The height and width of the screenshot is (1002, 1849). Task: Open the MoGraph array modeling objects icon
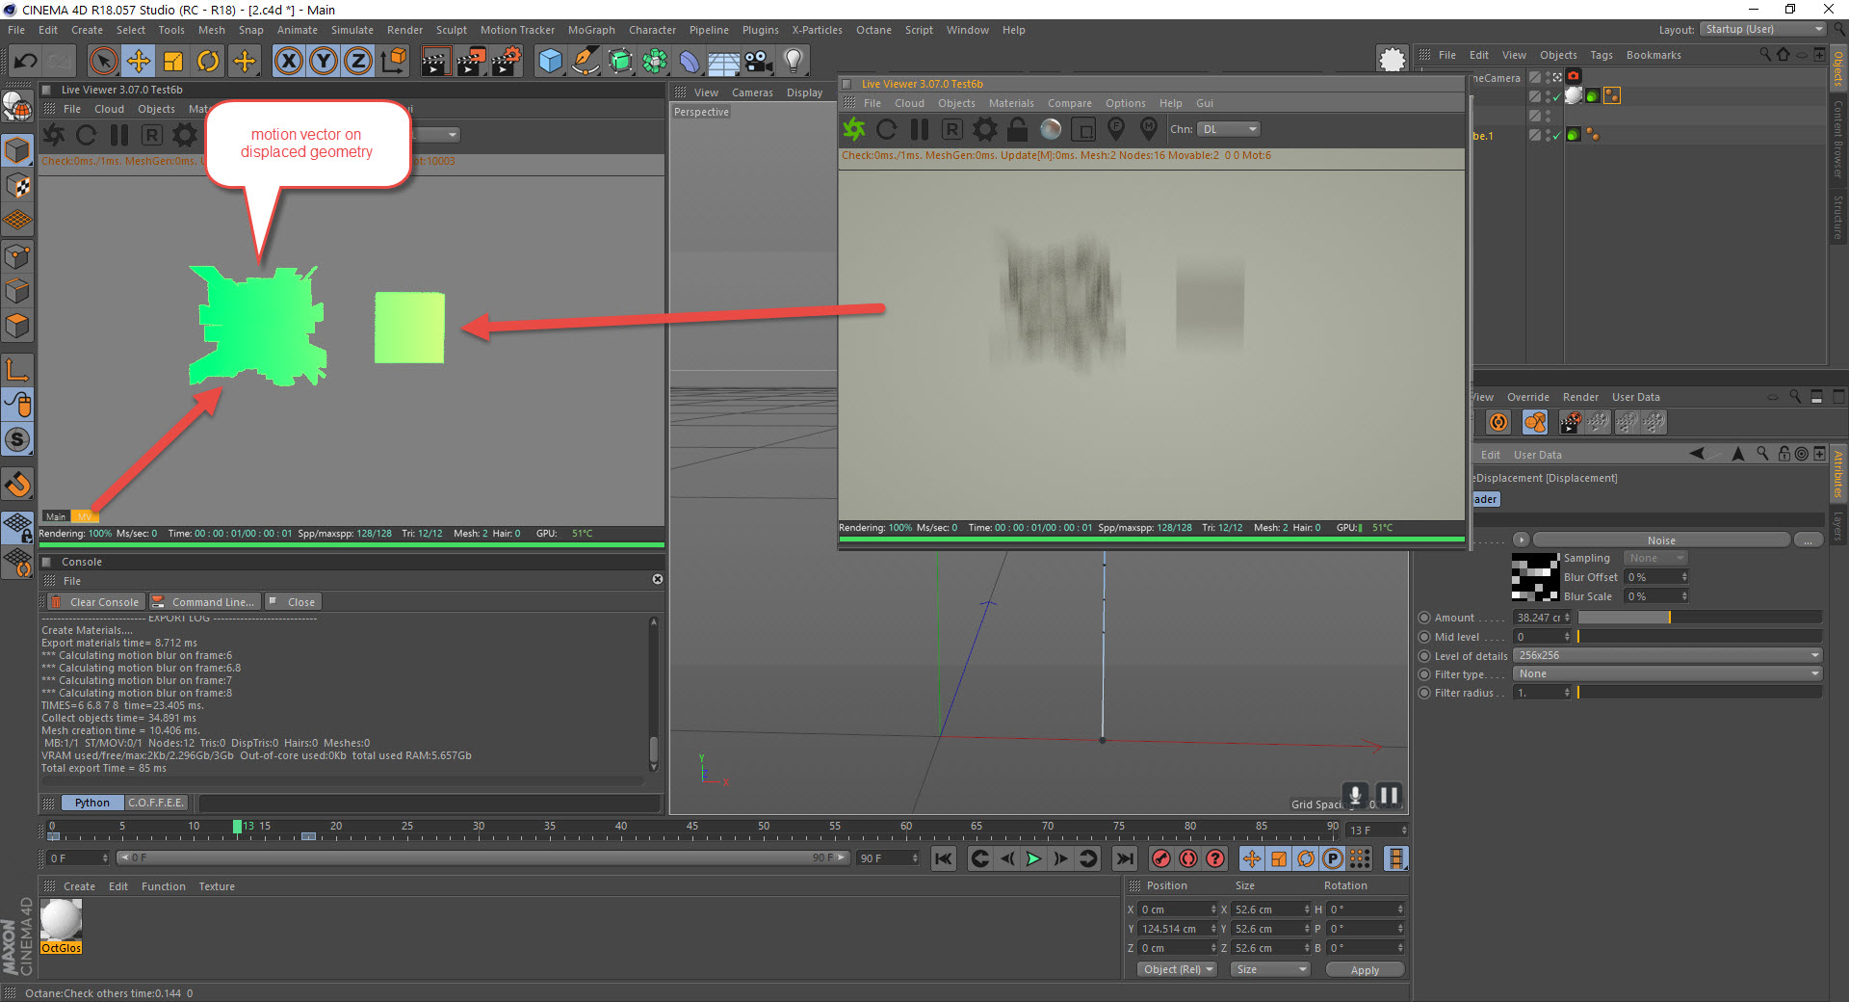click(x=655, y=62)
